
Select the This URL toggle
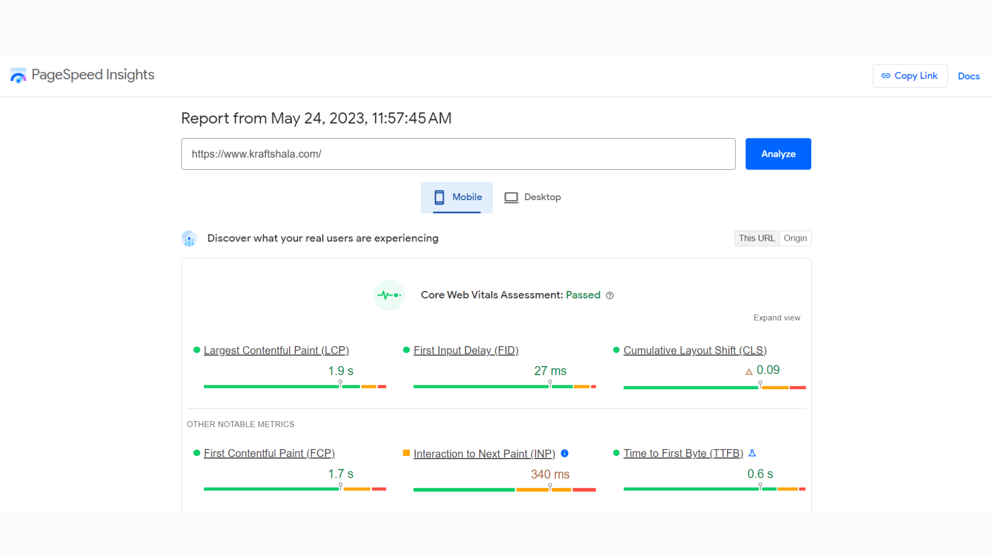tap(757, 238)
